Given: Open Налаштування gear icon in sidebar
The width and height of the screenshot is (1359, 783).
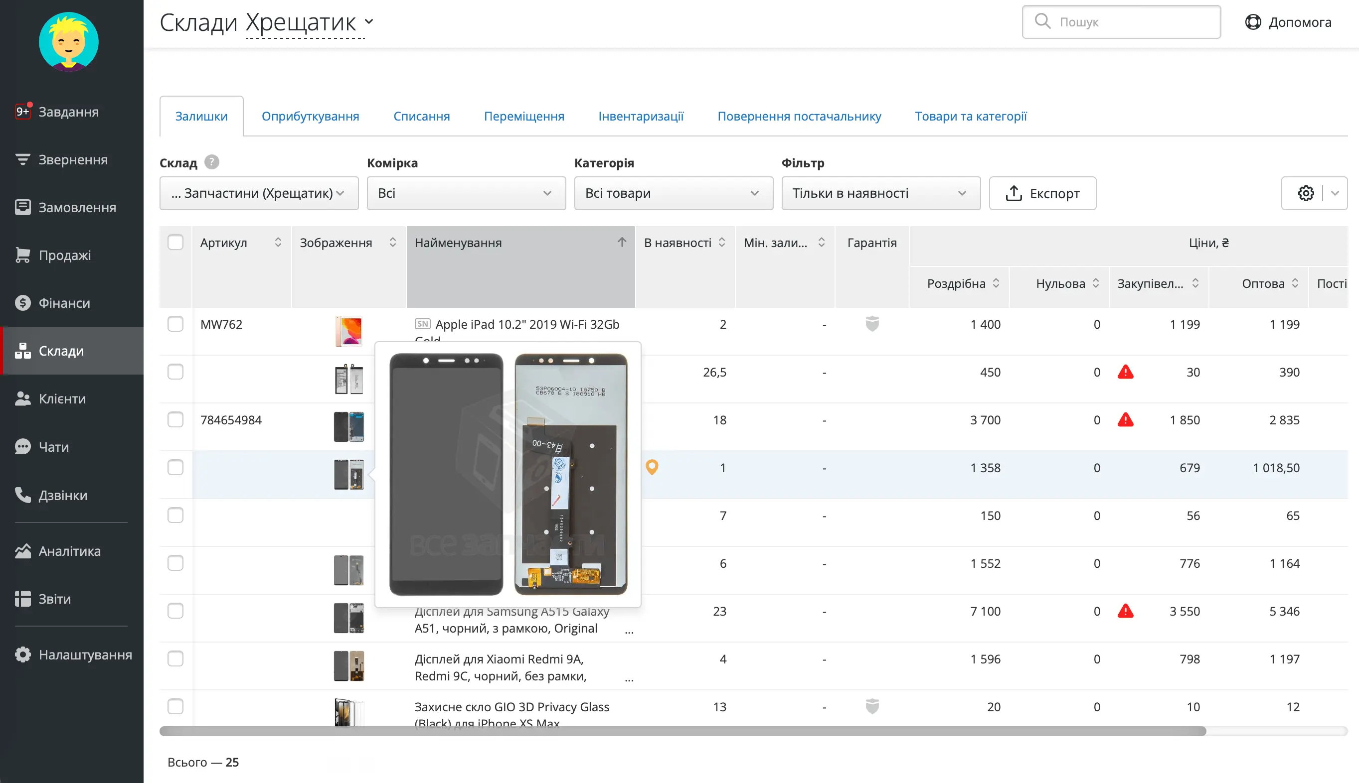Looking at the screenshot, I should click(22, 654).
